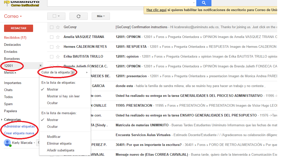
Task: Star the Erika BAUTISTA TRULLO email
Action: (x=58, y=57)
